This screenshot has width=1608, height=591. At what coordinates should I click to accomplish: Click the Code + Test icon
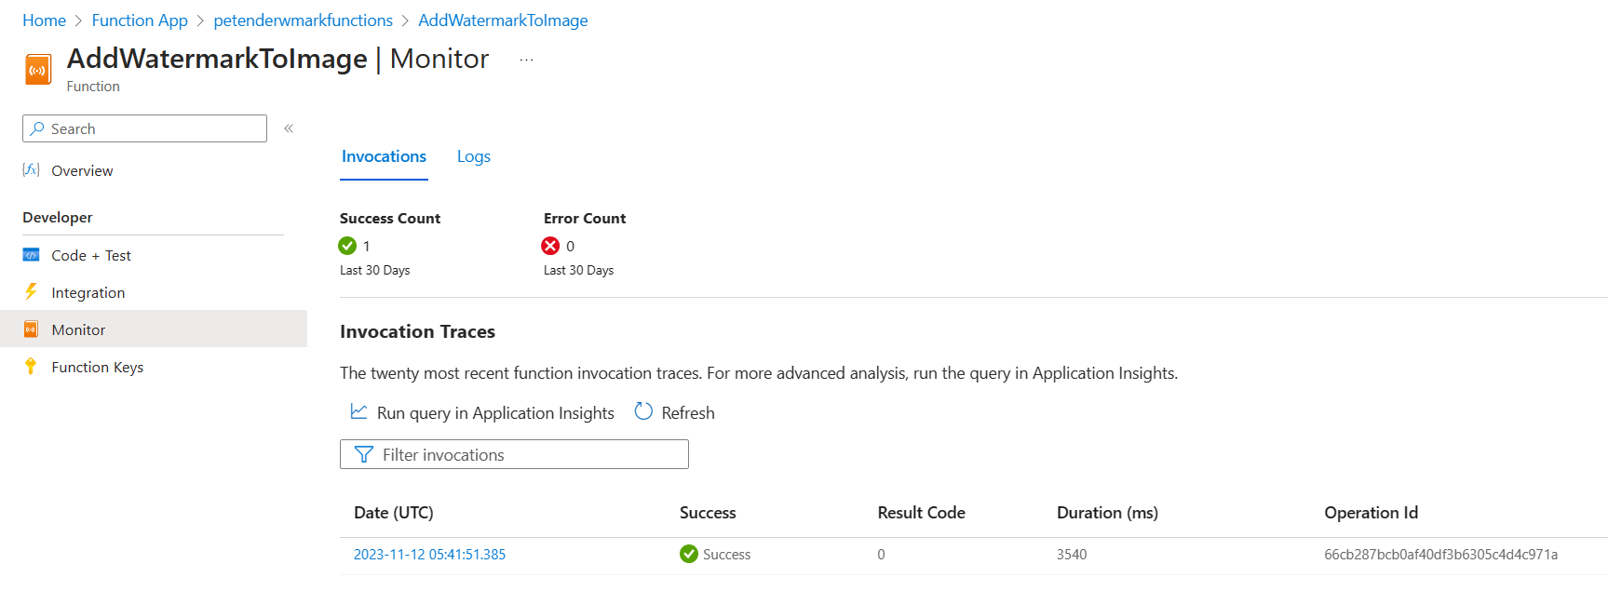[x=31, y=255]
